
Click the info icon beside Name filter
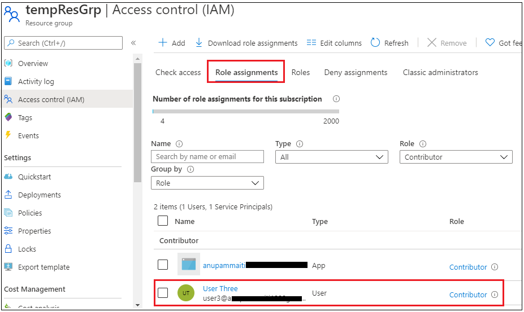point(179,144)
